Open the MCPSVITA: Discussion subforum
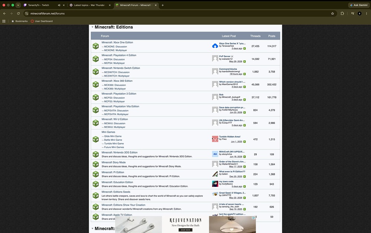The height and width of the screenshot is (233, 371). [x=116, y=111]
